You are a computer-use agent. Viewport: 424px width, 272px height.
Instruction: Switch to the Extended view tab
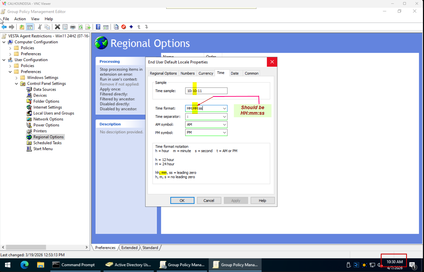tap(129, 248)
